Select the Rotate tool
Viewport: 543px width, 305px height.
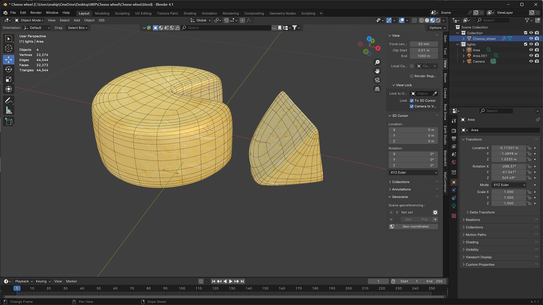click(x=9, y=70)
